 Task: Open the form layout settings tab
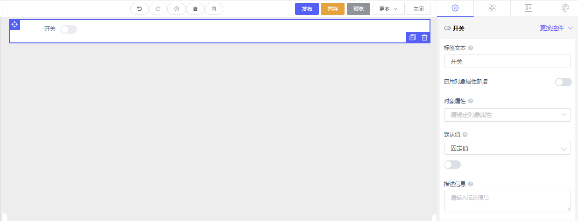point(529,8)
